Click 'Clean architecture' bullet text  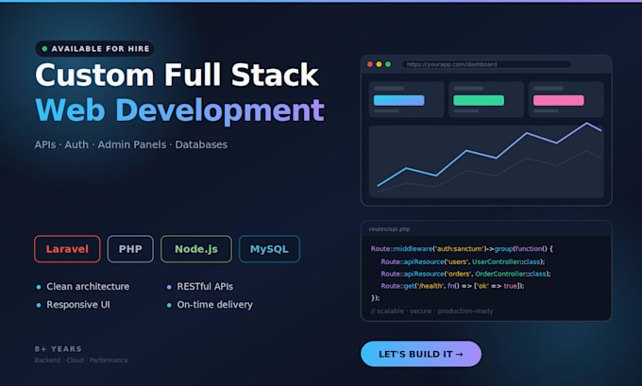[x=88, y=287]
